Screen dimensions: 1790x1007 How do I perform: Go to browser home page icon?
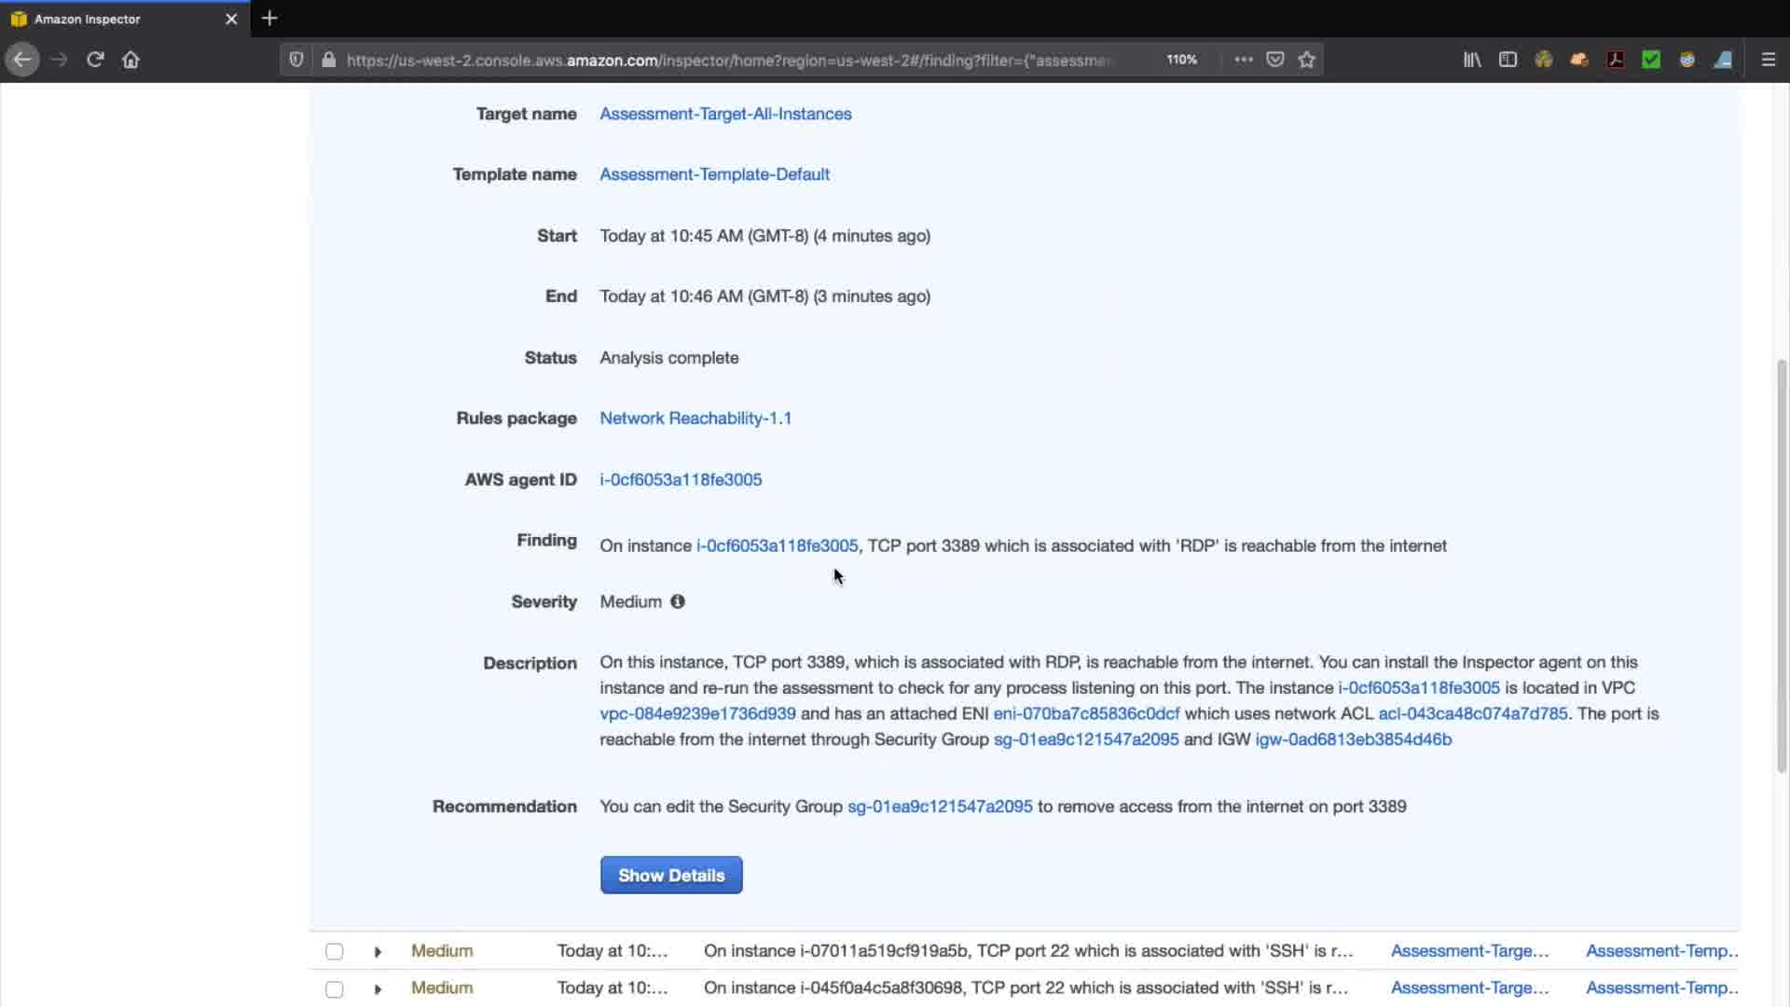tap(131, 60)
